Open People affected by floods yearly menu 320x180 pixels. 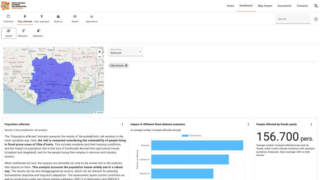(x=311, y=124)
